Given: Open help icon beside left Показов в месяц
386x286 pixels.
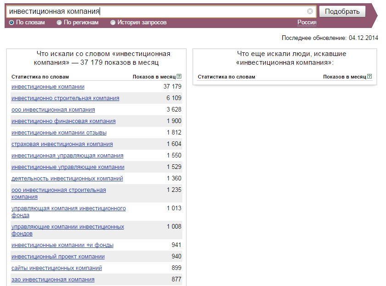Looking at the screenshot, I should tap(179, 76).
